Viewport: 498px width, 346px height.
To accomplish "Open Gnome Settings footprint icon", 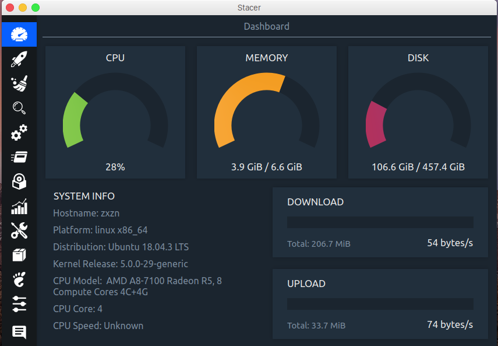I will (19, 279).
